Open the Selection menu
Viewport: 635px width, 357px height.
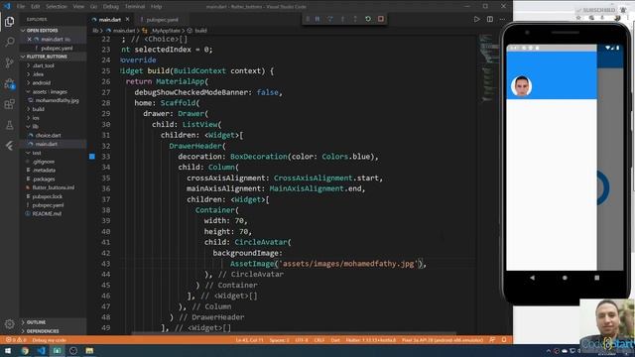(x=57, y=7)
